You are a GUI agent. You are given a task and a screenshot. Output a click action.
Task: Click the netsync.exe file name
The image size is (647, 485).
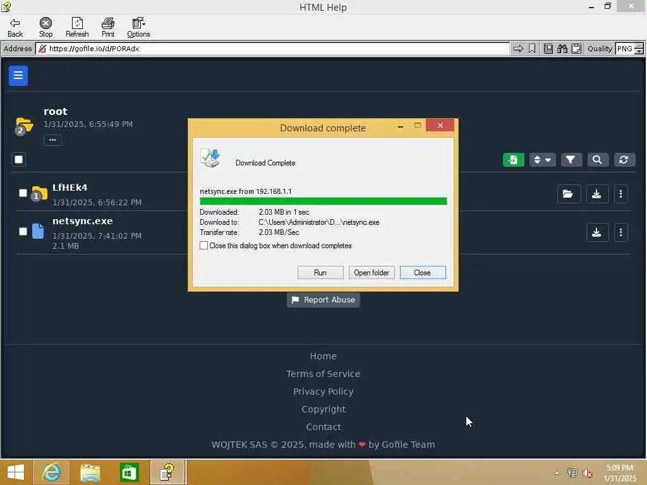[x=83, y=221]
